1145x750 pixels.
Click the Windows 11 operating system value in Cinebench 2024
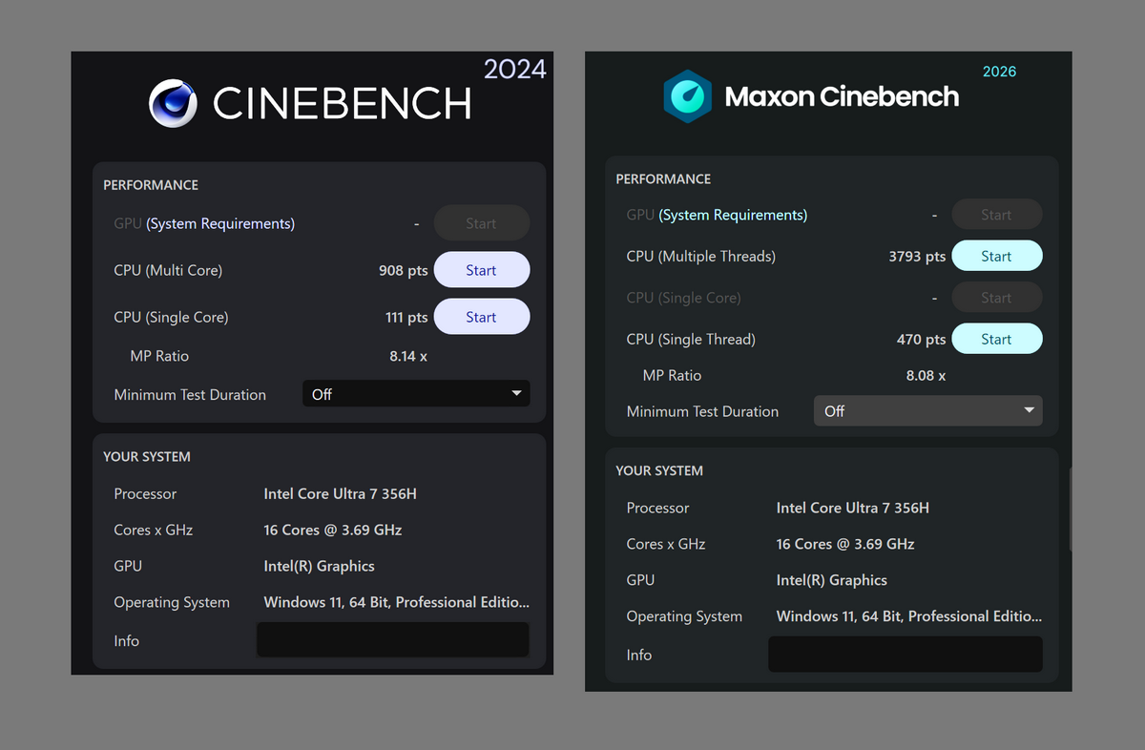(x=396, y=602)
